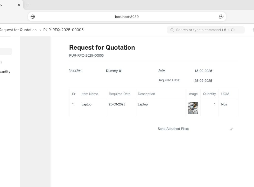The image size is (254, 187).
Task: Select the sidebar item ending in 'uantity'
Action: [5, 72]
